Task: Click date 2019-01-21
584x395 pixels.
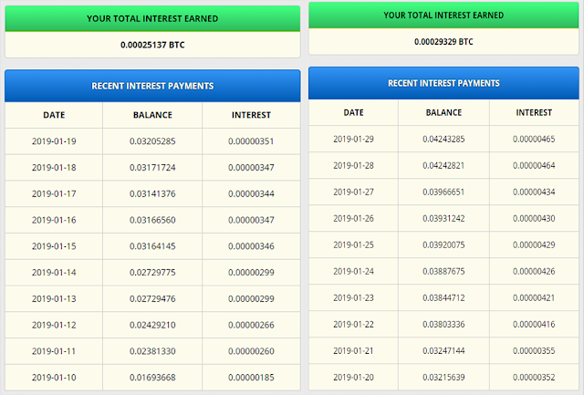Action: (353, 350)
